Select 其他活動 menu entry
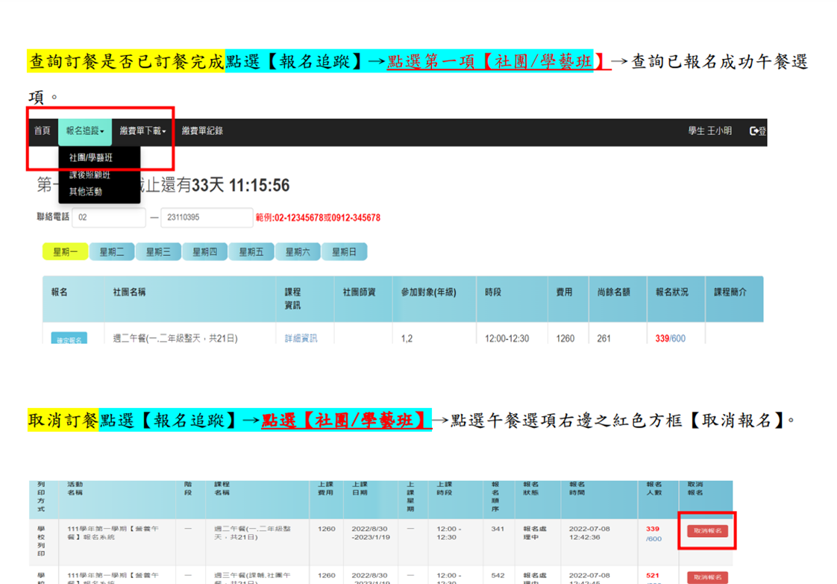This screenshot has height=584, width=837. pyautogui.click(x=86, y=192)
